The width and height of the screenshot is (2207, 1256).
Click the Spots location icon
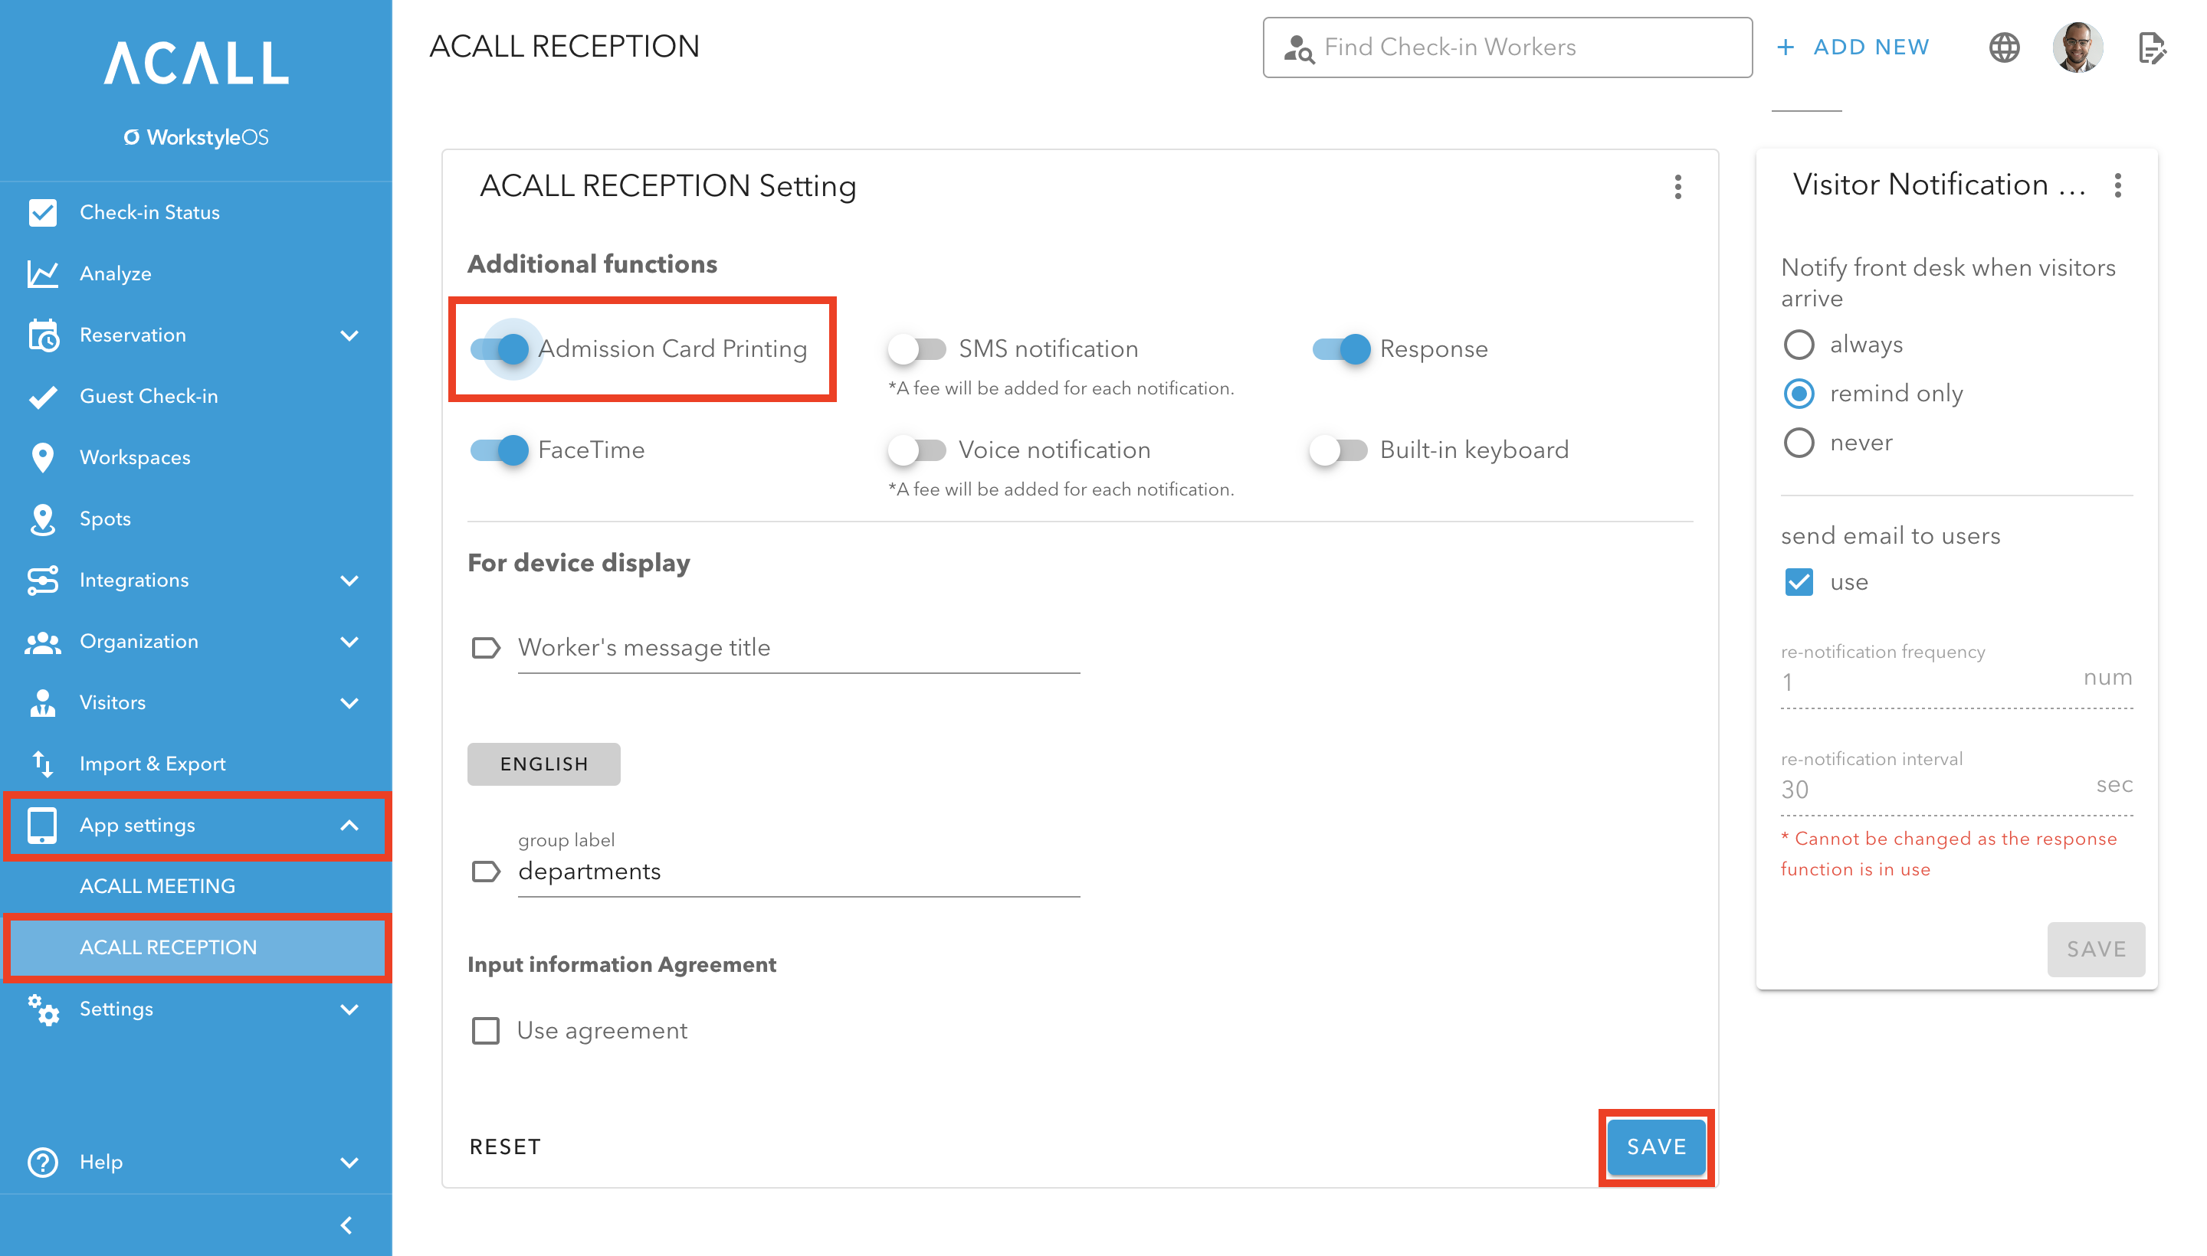(42, 518)
